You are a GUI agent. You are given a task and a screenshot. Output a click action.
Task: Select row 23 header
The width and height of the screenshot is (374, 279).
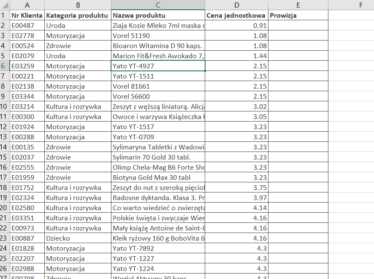(x=4, y=238)
